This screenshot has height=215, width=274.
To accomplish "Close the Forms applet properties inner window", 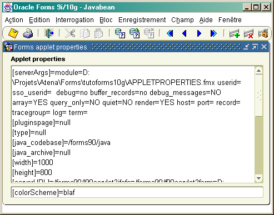I will pyautogui.click(x=264, y=47).
